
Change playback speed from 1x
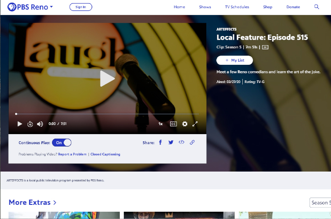point(160,124)
